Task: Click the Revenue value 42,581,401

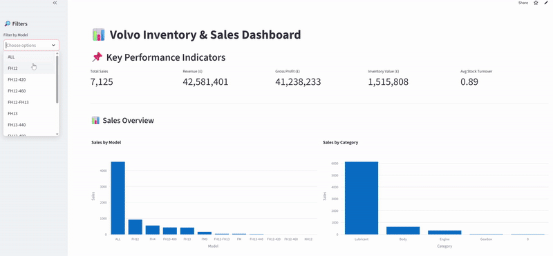Action: pos(205,82)
